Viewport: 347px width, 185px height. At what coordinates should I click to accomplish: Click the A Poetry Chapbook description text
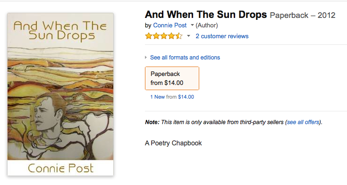(173, 143)
